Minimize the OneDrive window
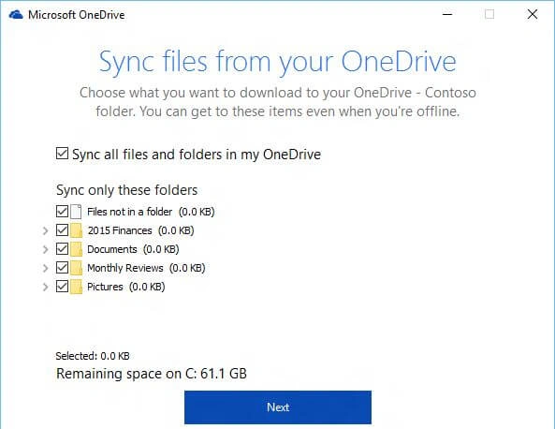 (447, 15)
